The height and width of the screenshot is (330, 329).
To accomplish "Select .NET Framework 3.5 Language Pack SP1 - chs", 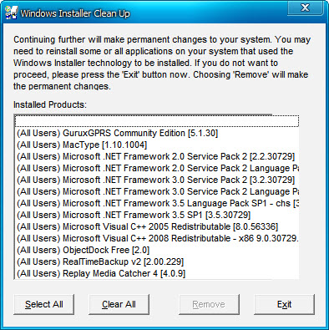I will 157,203.
